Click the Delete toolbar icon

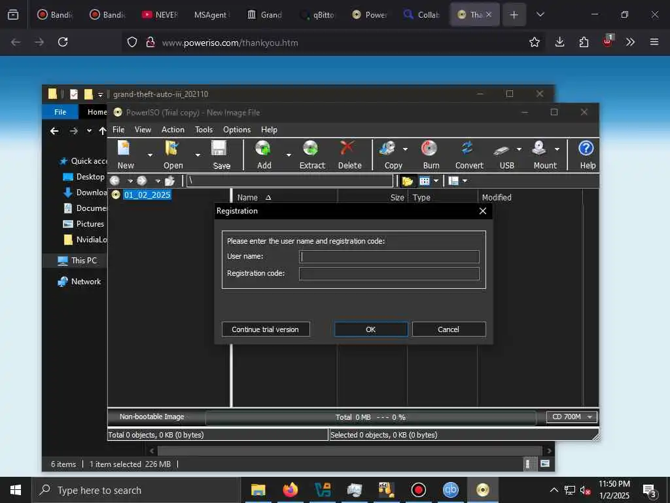coord(347,149)
